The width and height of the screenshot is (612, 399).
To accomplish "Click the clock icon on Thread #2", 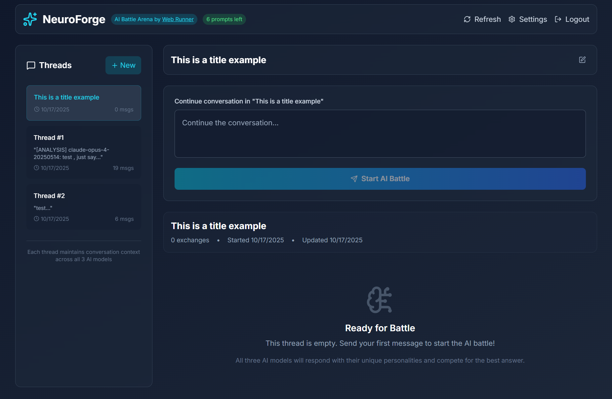I will click(37, 219).
